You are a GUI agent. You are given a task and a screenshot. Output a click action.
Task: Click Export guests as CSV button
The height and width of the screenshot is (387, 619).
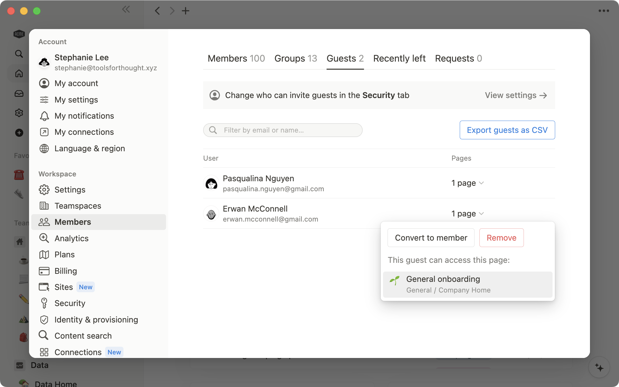(x=507, y=130)
